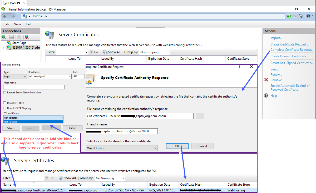Image resolution: width=316 pixels, height=193 pixels.
Task: Click Import... in Actions
Action: 276,38
